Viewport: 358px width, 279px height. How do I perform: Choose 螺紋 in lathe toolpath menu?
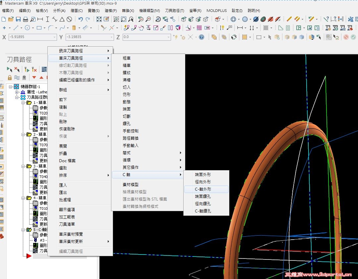127,72
